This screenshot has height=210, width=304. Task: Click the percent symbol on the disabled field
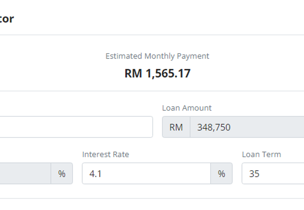(x=62, y=173)
